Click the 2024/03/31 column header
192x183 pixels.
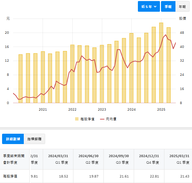[x=58, y=159]
